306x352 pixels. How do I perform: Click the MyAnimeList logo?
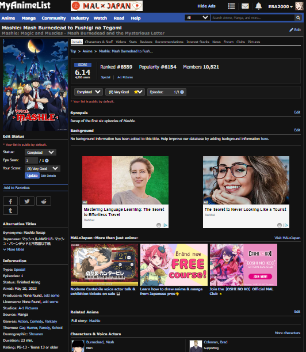(x=25, y=5)
